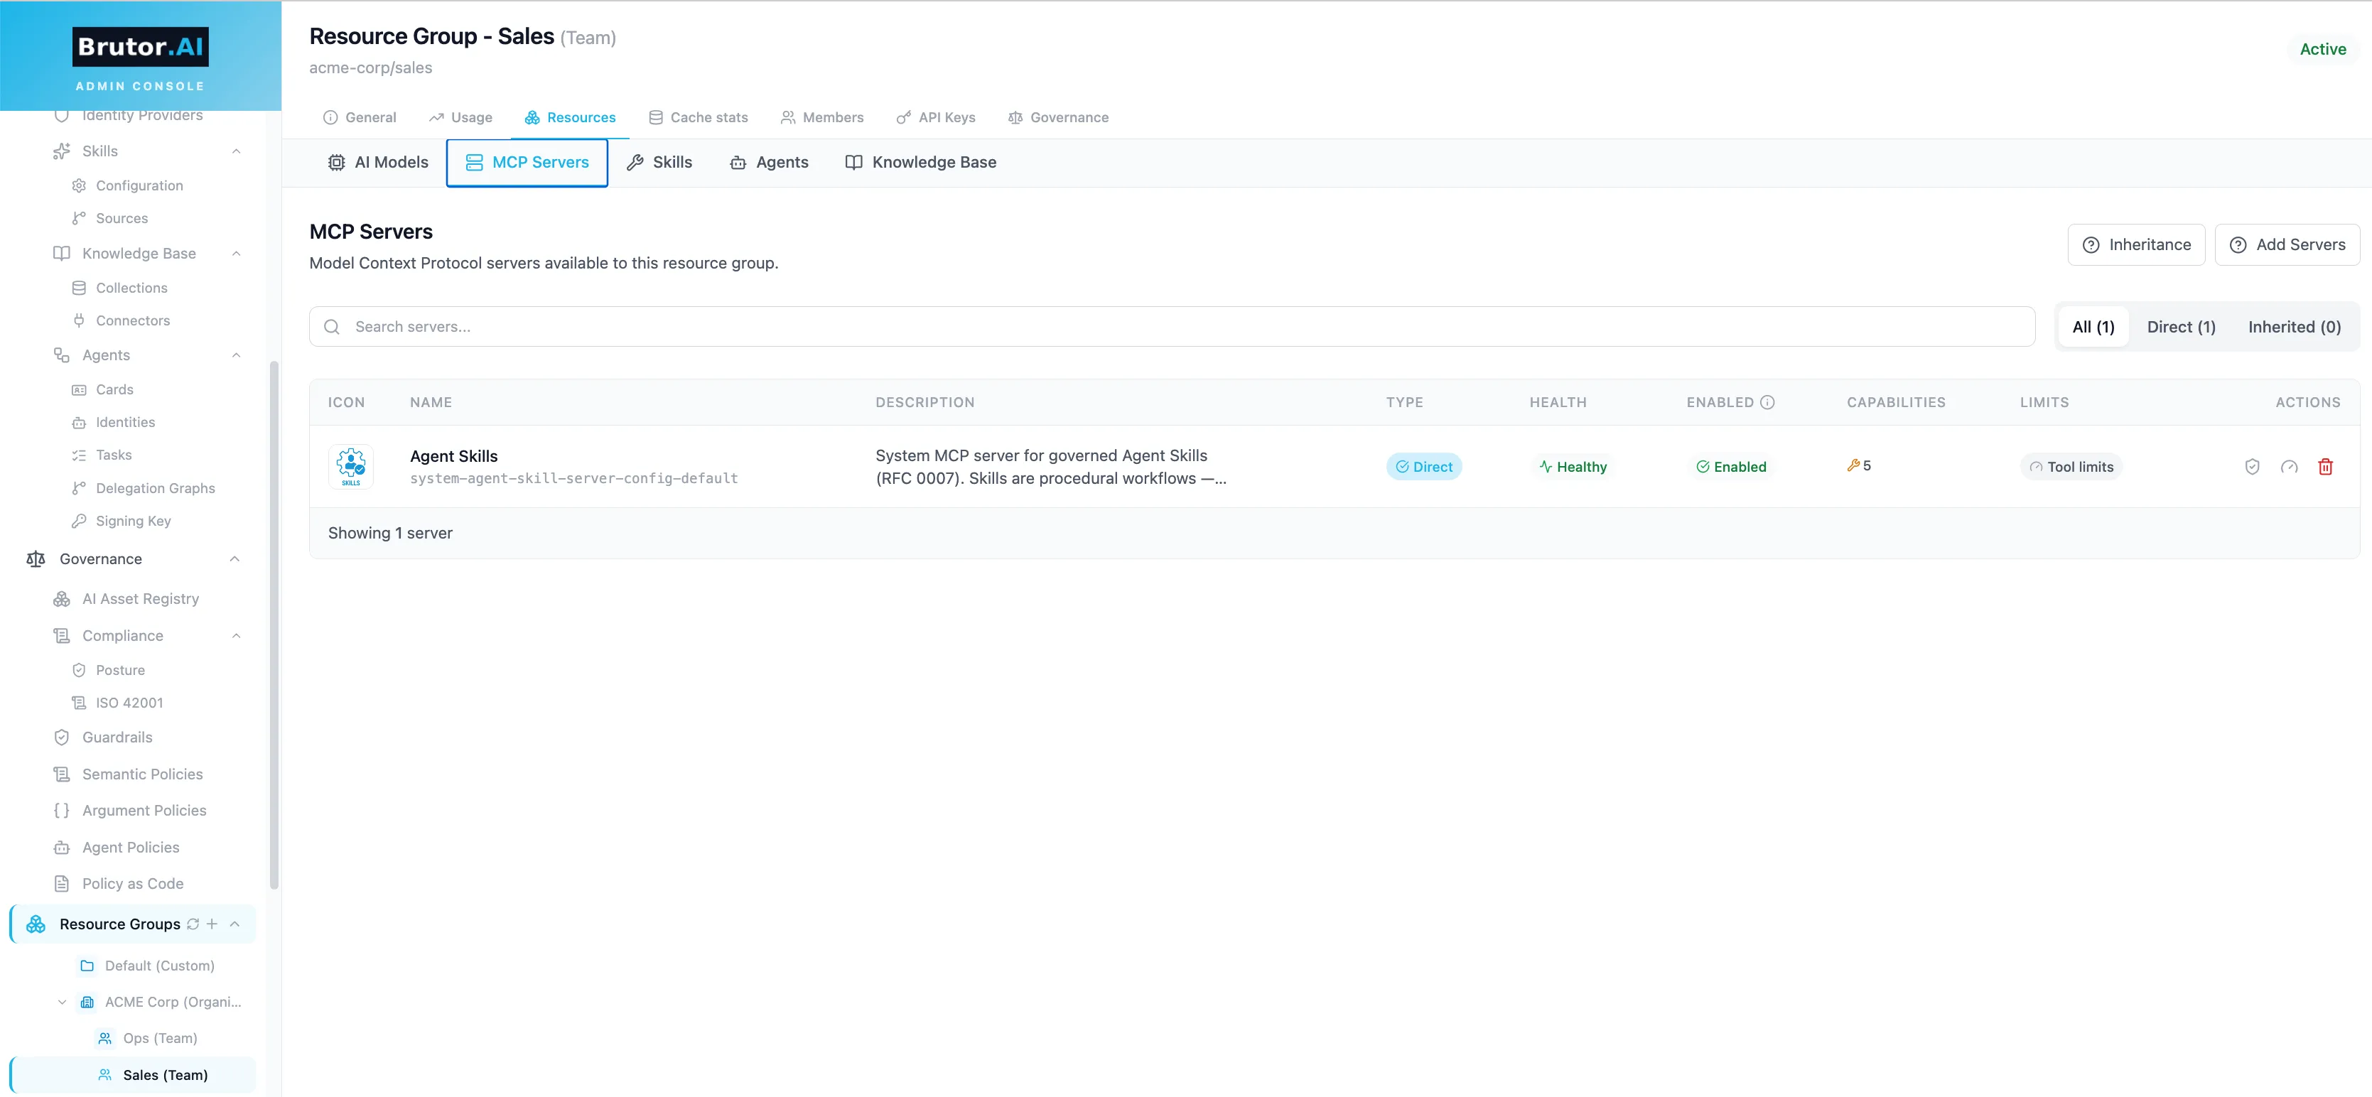The image size is (2372, 1097).
Task: Open the API Keys tab
Action: coord(936,117)
